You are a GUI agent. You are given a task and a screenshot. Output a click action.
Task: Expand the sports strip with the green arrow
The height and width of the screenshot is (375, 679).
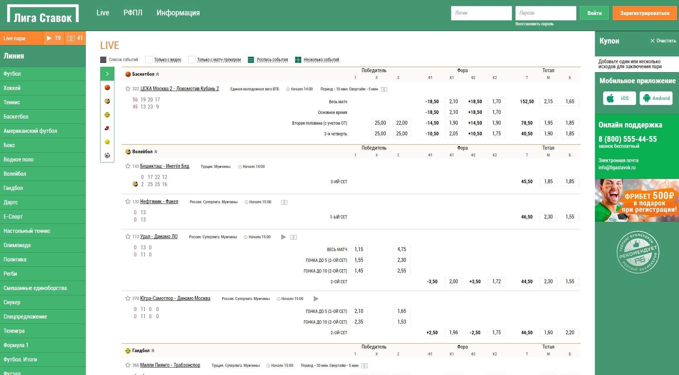pos(107,74)
